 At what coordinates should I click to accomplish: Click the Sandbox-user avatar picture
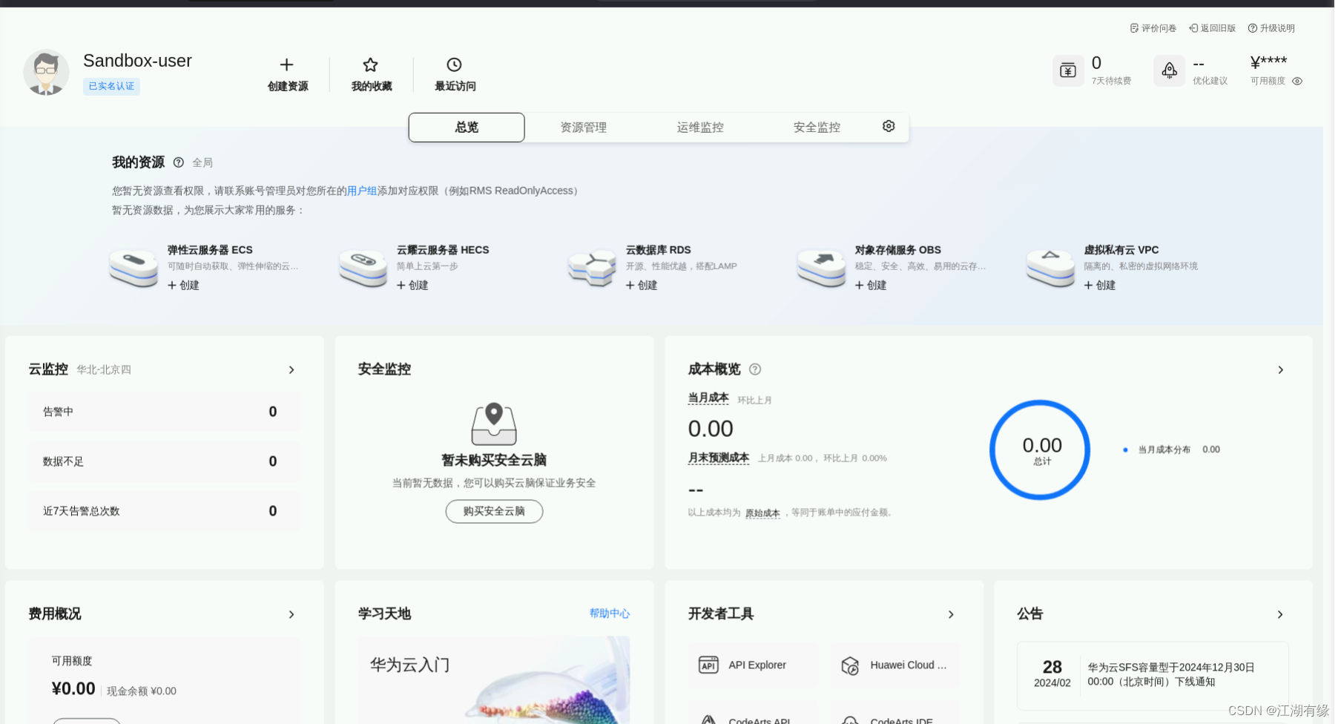tap(46, 73)
